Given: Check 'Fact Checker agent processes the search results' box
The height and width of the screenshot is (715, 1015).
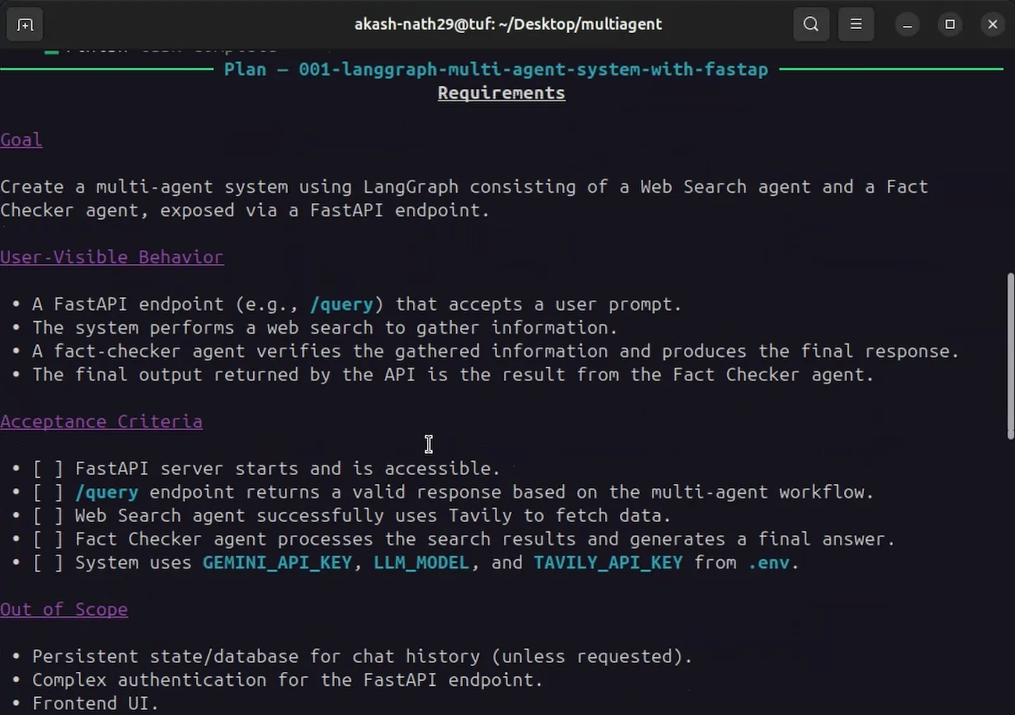Looking at the screenshot, I should click(x=48, y=539).
